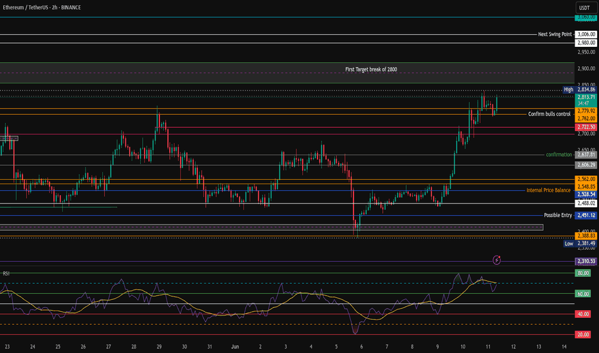599x353 pixels.
Task: Click the purple 2,310.53 price label
Action: coord(586,261)
